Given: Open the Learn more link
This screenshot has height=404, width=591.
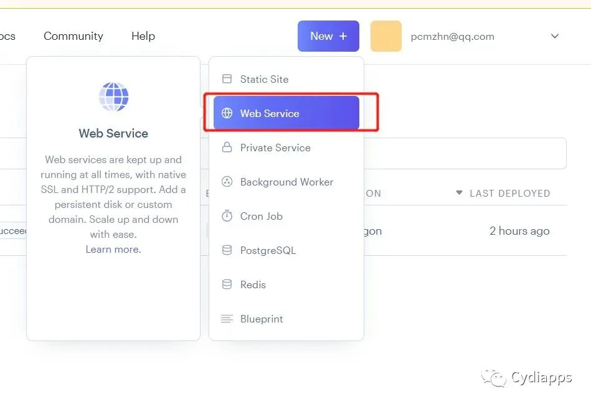Looking at the screenshot, I should [x=113, y=250].
